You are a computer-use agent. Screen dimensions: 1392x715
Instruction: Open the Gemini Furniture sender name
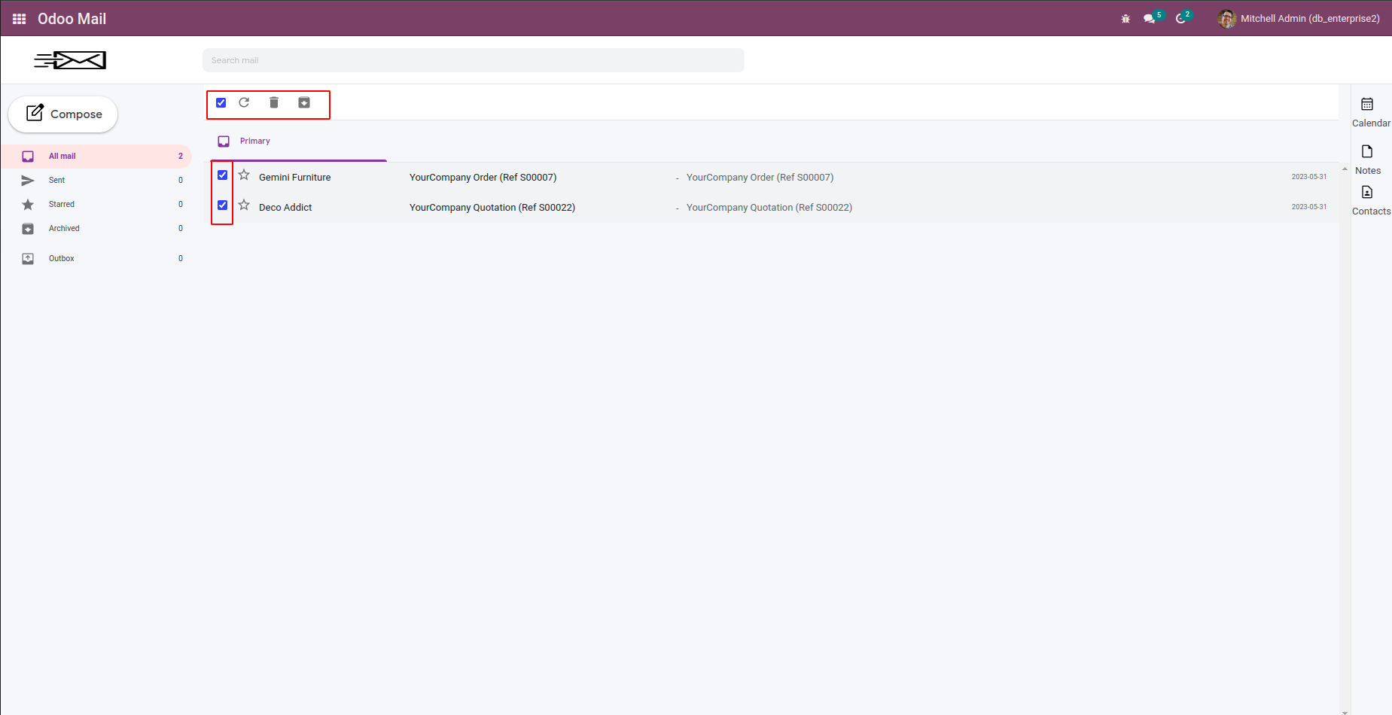pos(295,178)
